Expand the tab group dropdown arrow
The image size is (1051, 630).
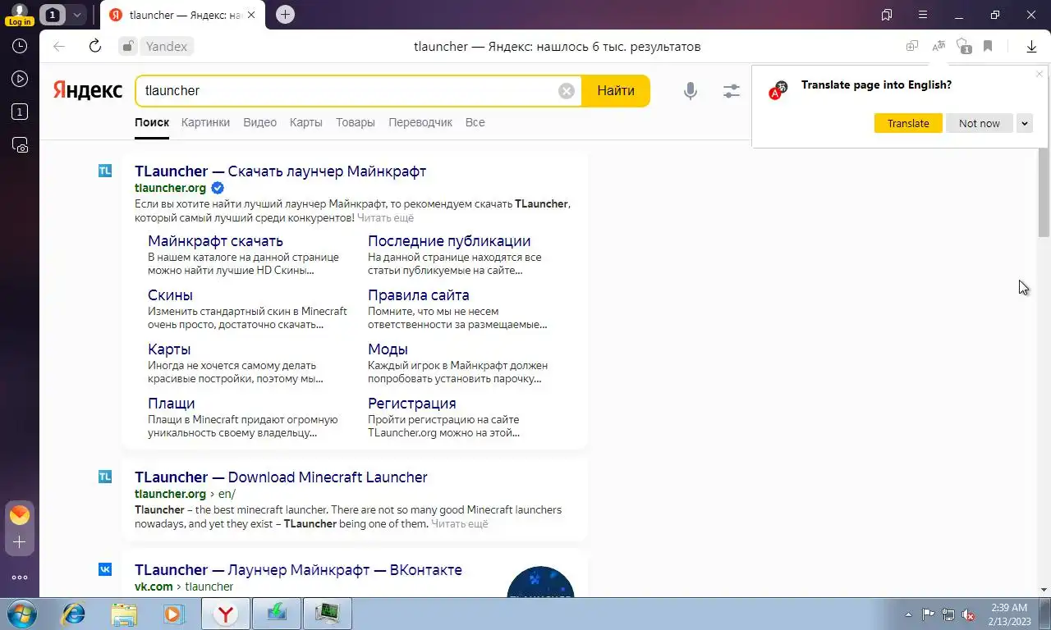click(76, 15)
